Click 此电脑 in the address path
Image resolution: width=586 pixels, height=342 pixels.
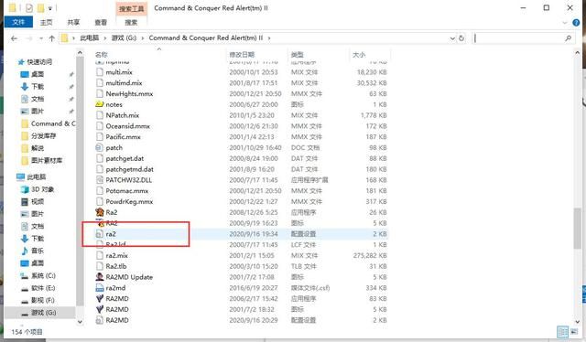(x=90, y=38)
